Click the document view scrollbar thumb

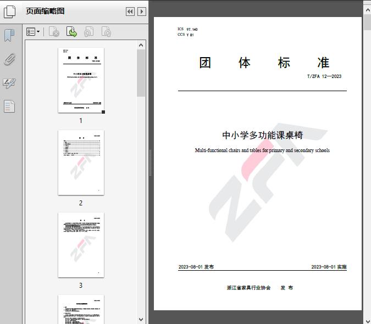coord(368,22)
